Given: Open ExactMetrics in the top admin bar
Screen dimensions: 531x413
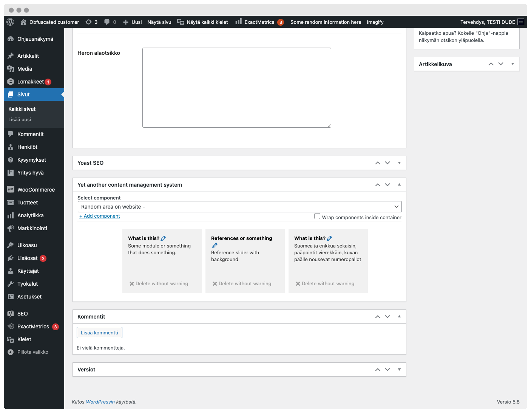Looking at the screenshot, I should pyautogui.click(x=259, y=22).
